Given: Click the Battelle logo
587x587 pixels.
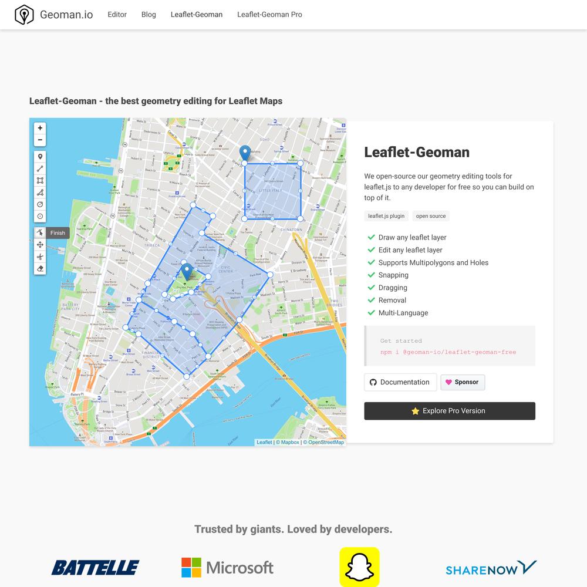Looking at the screenshot, I should point(95,568).
